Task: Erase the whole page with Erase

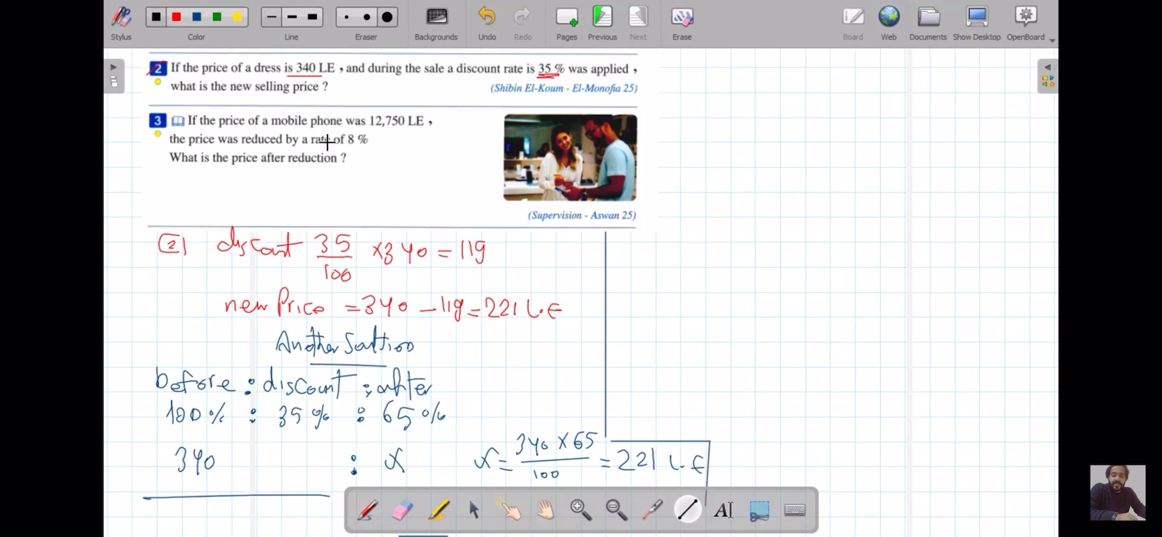Action: click(682, 23)
